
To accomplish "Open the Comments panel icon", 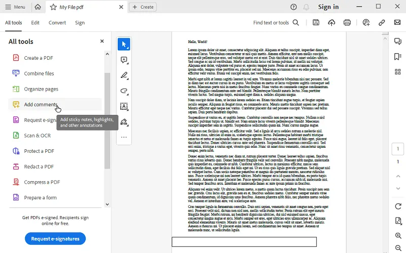I will (x=398, y=41).
